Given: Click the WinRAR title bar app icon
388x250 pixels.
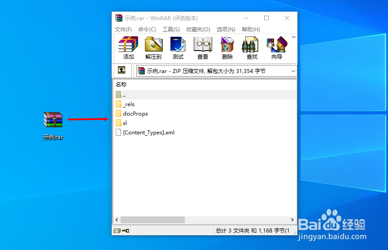Looking at the screenshot, I should tap(119, 18).
